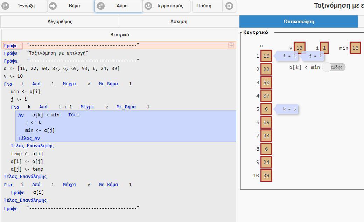
Task: Click the last 'Τέλος_Επανάληψης' line
Action: (25, 200)
